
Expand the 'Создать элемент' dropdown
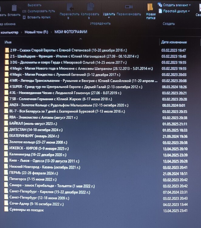(190, 5)
